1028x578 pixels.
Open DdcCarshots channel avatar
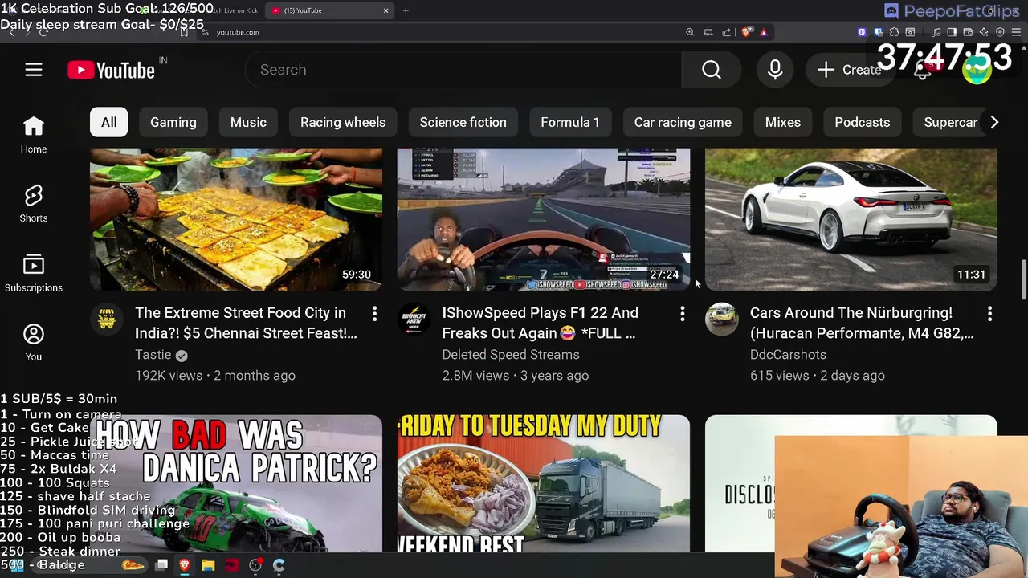pyautogui.click(x=721, y=319)
